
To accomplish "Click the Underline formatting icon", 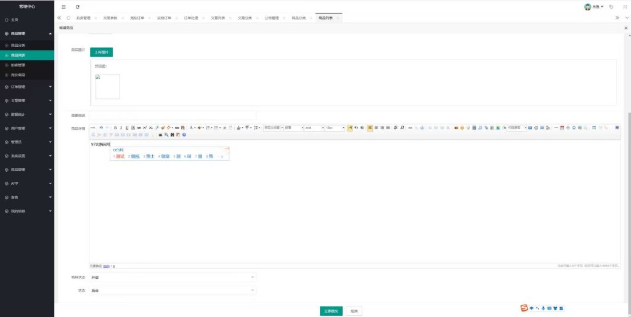I will [x=127, y=127].
